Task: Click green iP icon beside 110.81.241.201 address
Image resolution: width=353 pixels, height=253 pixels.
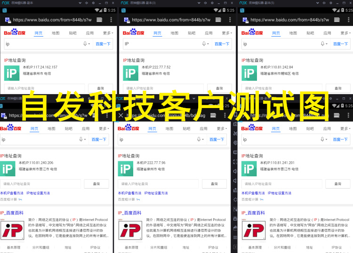Action: click(249, 169)
